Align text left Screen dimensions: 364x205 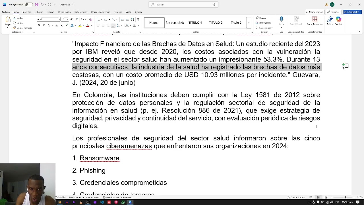[98, 25]
